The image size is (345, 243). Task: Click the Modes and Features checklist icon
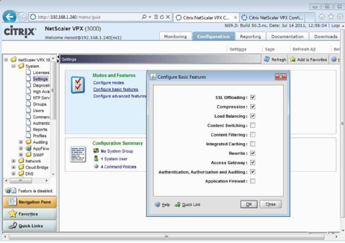click(x=78, y=85)
